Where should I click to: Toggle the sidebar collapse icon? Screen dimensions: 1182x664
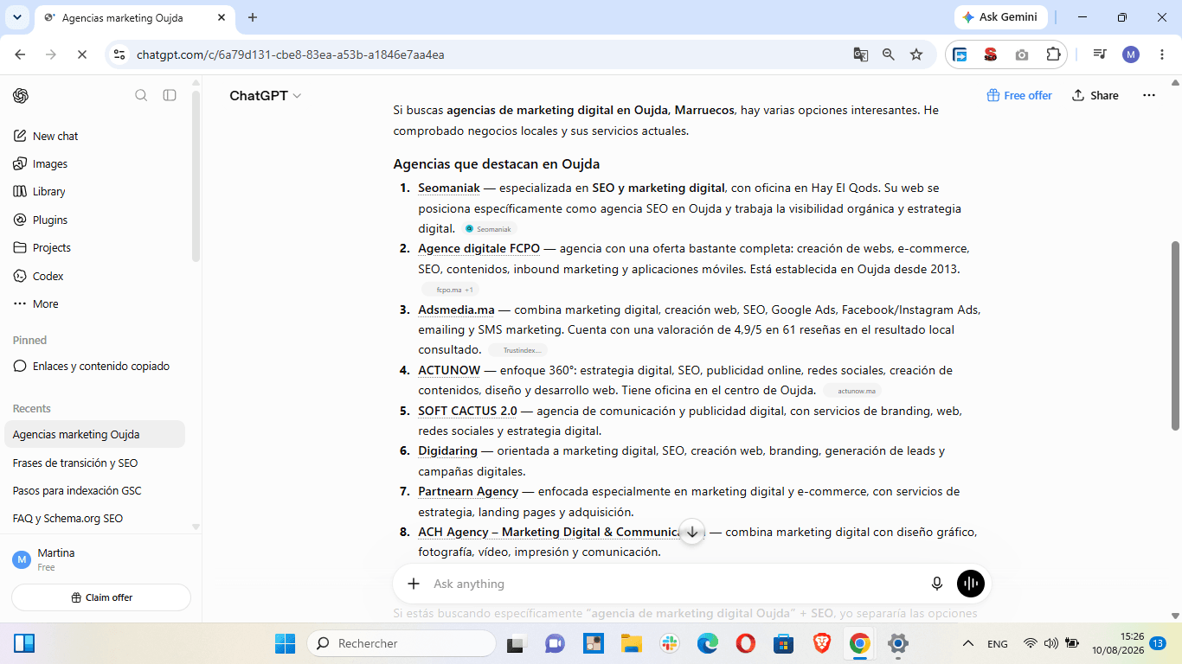170,95
